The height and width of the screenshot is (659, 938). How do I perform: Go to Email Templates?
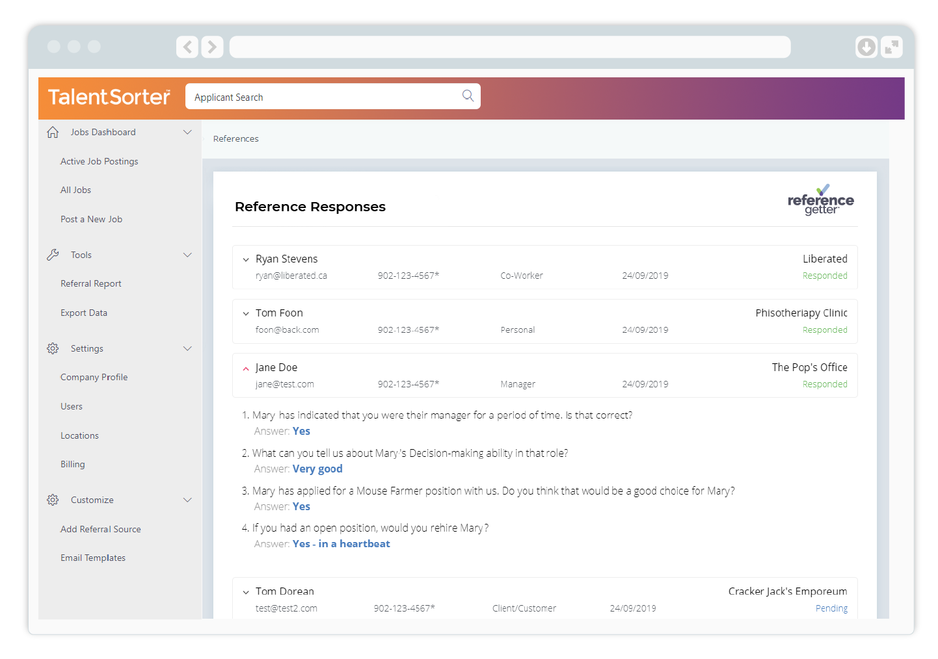(x=93, y=558)
